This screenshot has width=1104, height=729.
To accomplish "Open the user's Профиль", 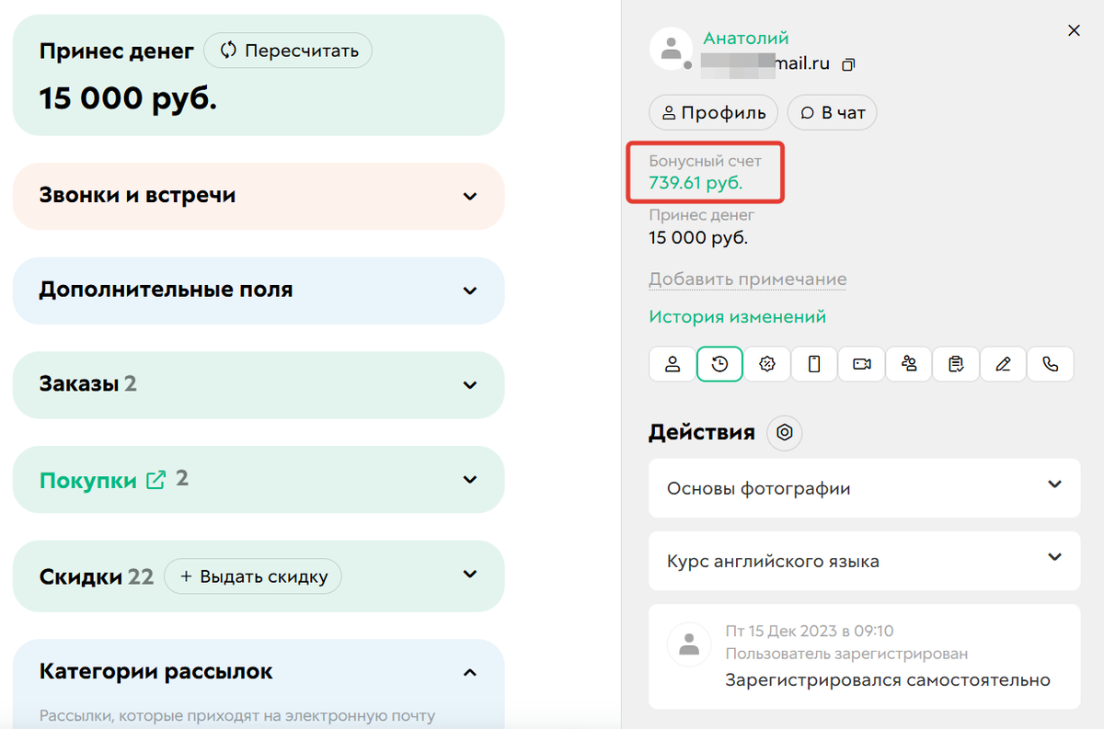I will coord(713,111).
